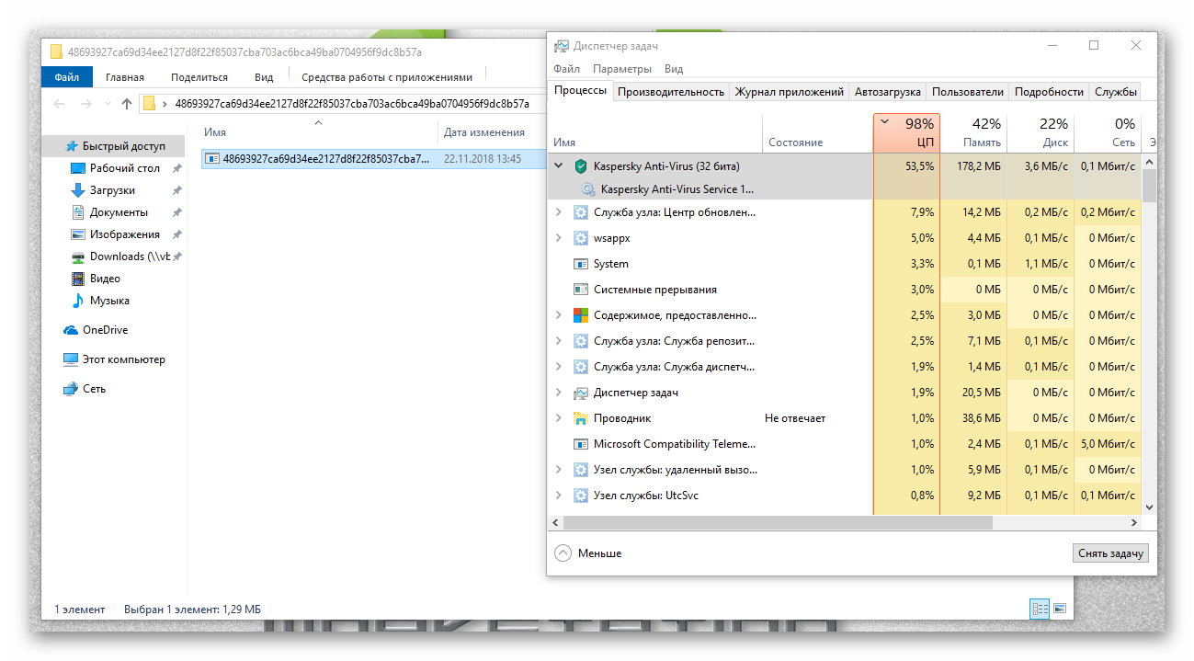Click the Меньше fewer-details button
This screenshot has width=1194, height=661.
(x=588, y=553)
